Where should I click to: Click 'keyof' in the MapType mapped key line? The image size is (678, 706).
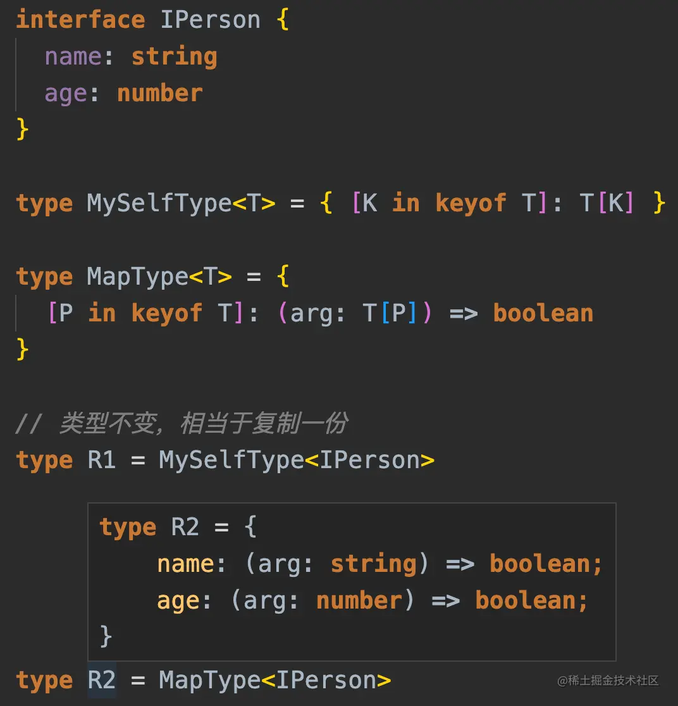tap(166, 313)
